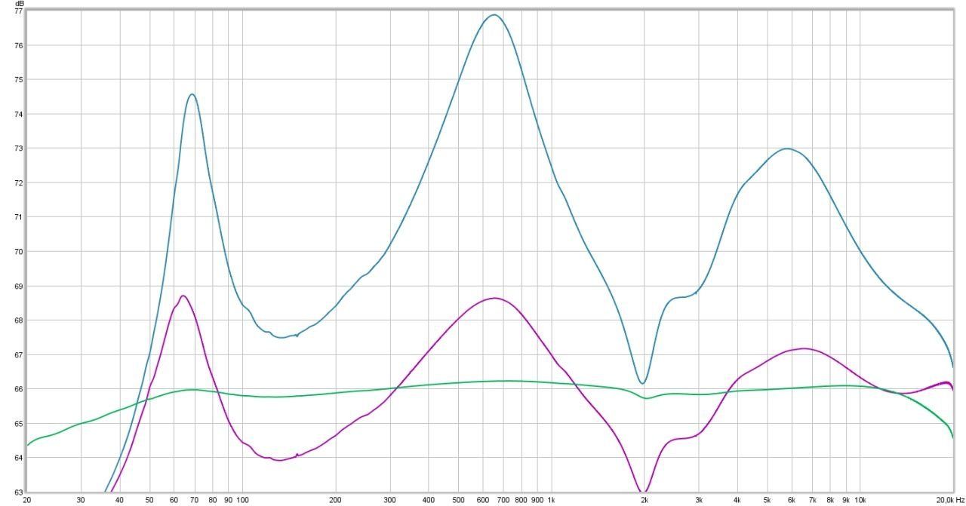This screenshot has width=966, height=506.
Task: Click the 1k label on the frequency axis
Action: 551,500
